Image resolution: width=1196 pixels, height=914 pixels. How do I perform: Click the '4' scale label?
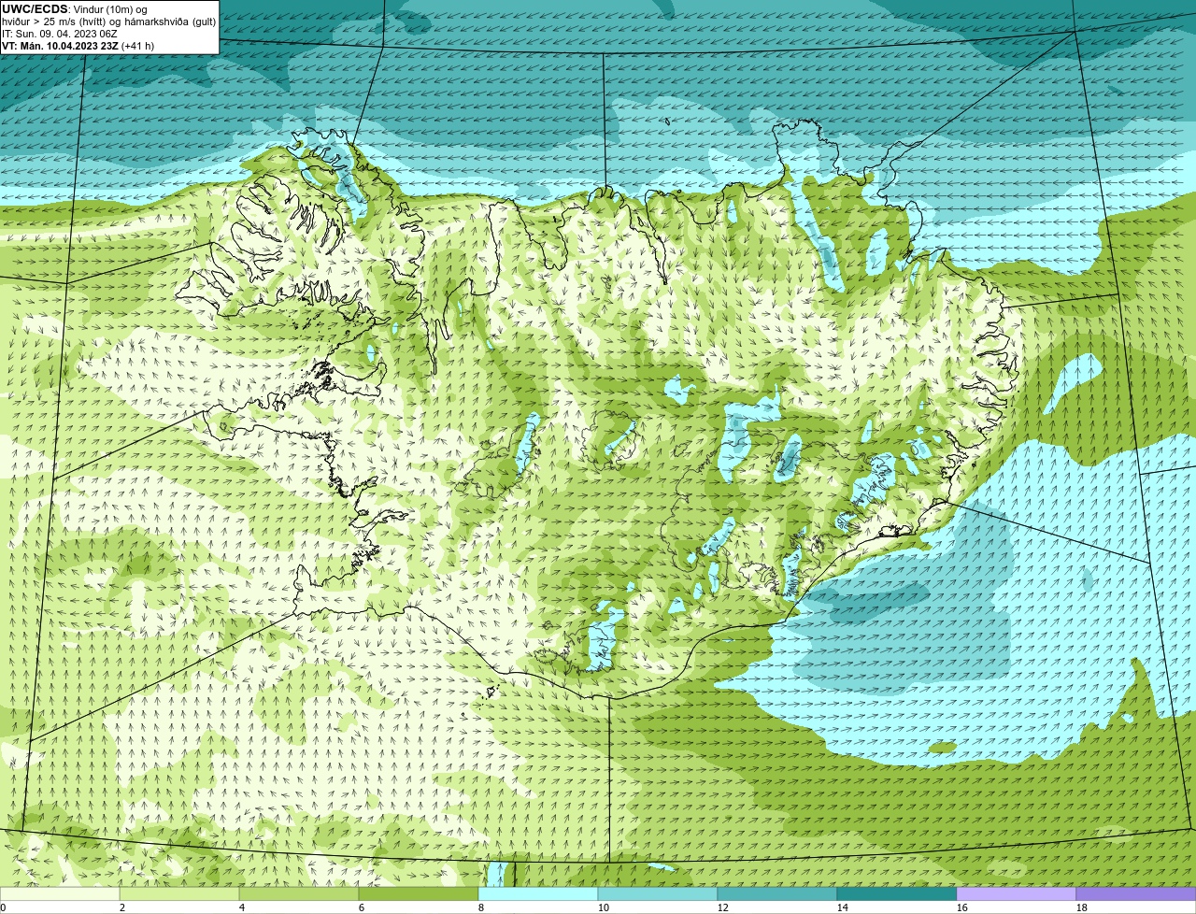[x=242, y=907]
